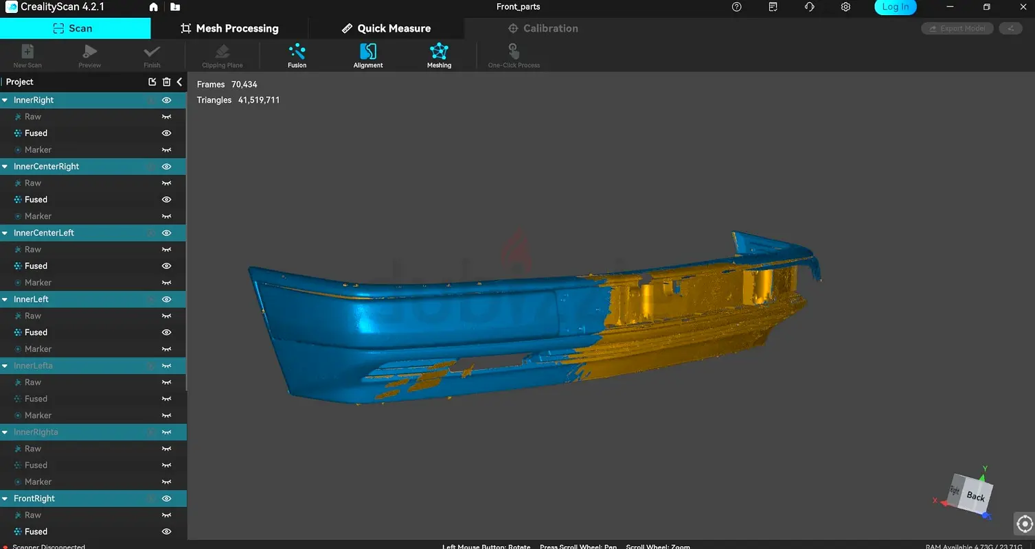Click the Export Model button

coord(957,28)
